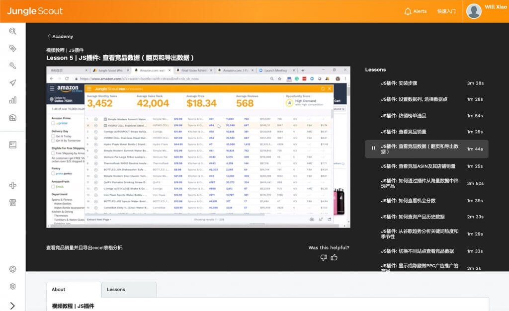The width and height of the screenshot is (509, 311).
Task: Click 视频教程 | JS插件 heading in About panel
Action: pyautogui.click(x=73, y=306)
